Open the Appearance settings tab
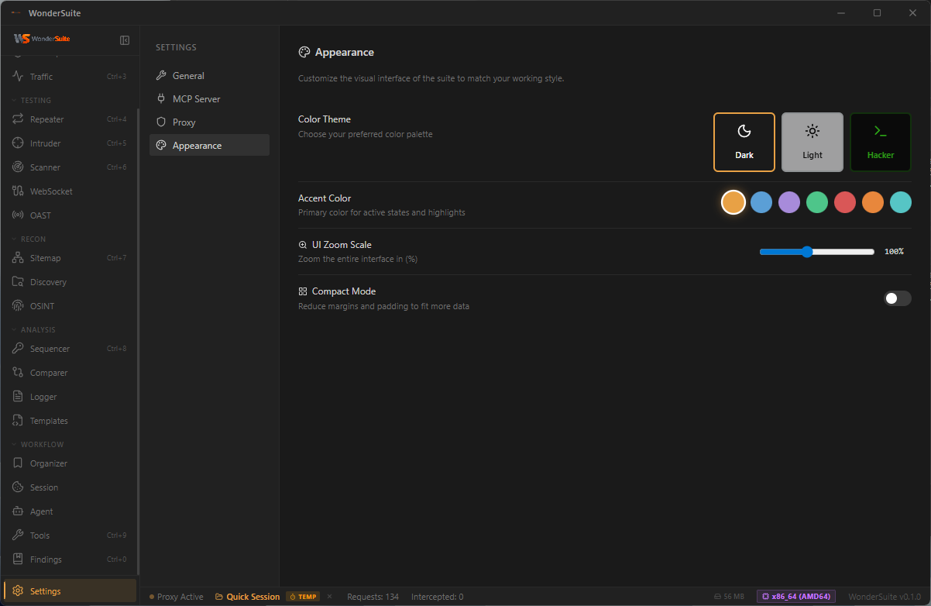 pyautogui.click(x=209, y=146)
